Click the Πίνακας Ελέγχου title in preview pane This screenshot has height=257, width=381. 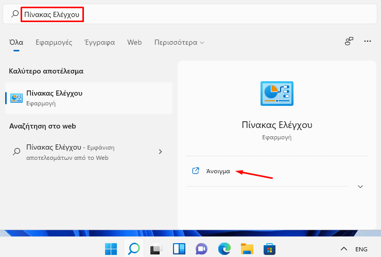277,125
